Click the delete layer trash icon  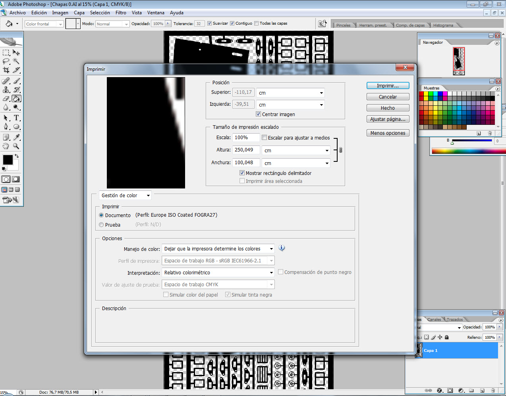click(x=493, y=390)
